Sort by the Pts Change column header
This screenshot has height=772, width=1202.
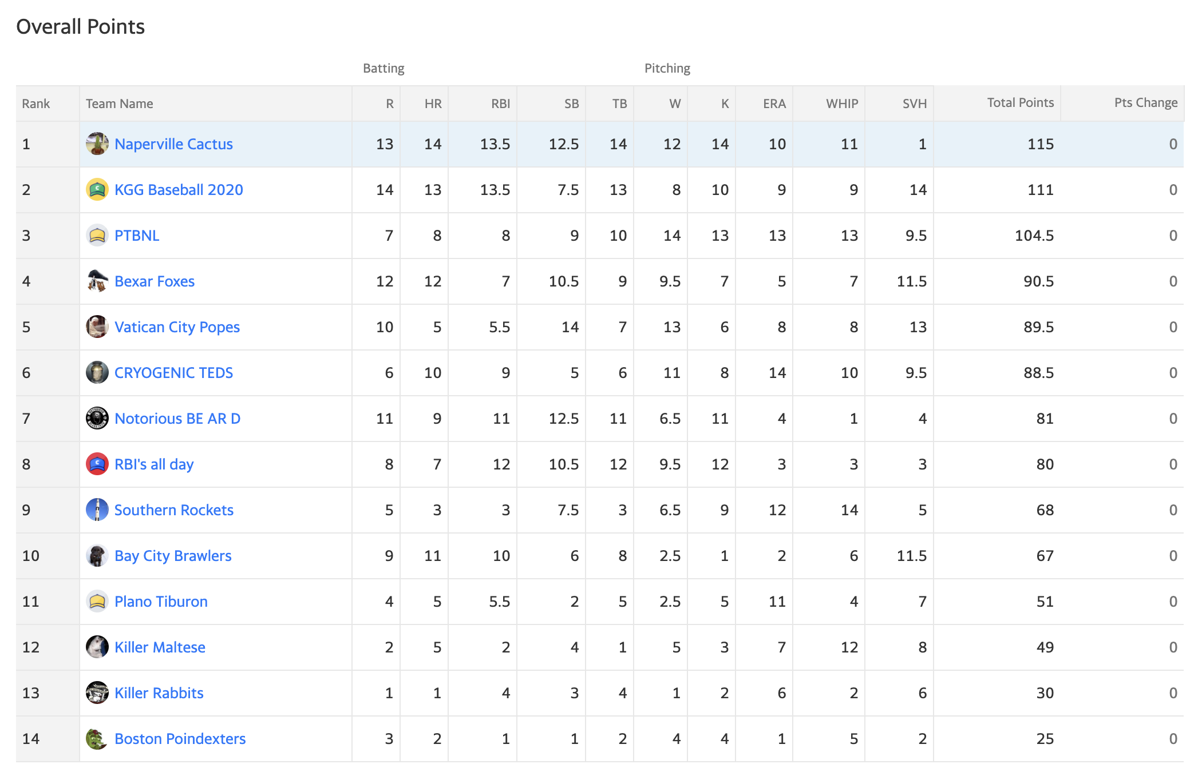[1145, 103]
